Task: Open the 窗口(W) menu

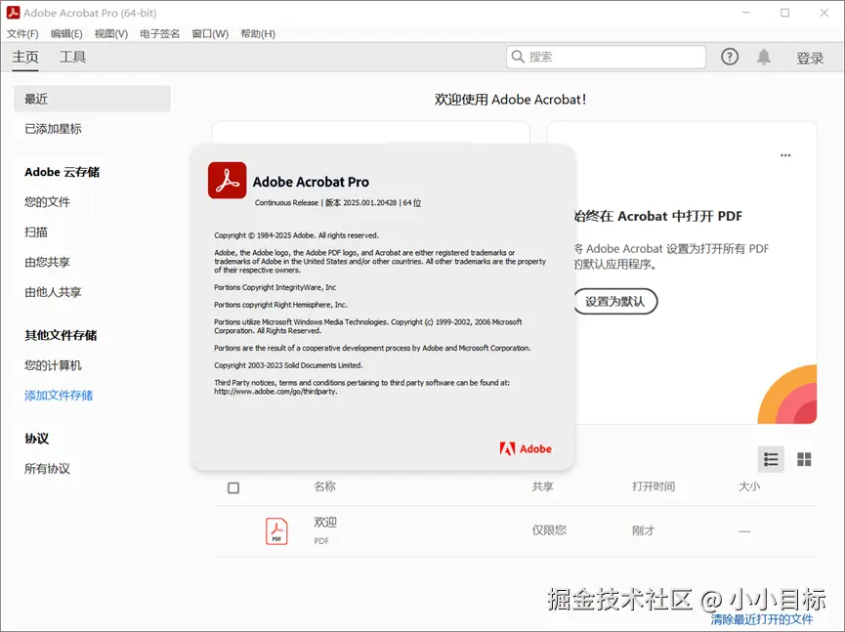Action: click(210, 34)
